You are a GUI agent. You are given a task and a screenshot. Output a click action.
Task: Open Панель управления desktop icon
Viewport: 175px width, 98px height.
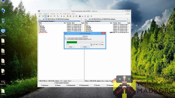[3, 32]
